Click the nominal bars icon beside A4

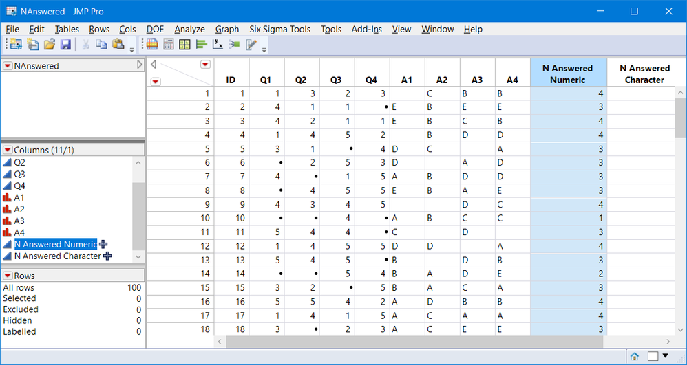(7, 233)
